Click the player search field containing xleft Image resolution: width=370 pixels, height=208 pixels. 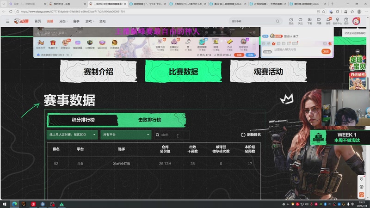coord(172,135)
